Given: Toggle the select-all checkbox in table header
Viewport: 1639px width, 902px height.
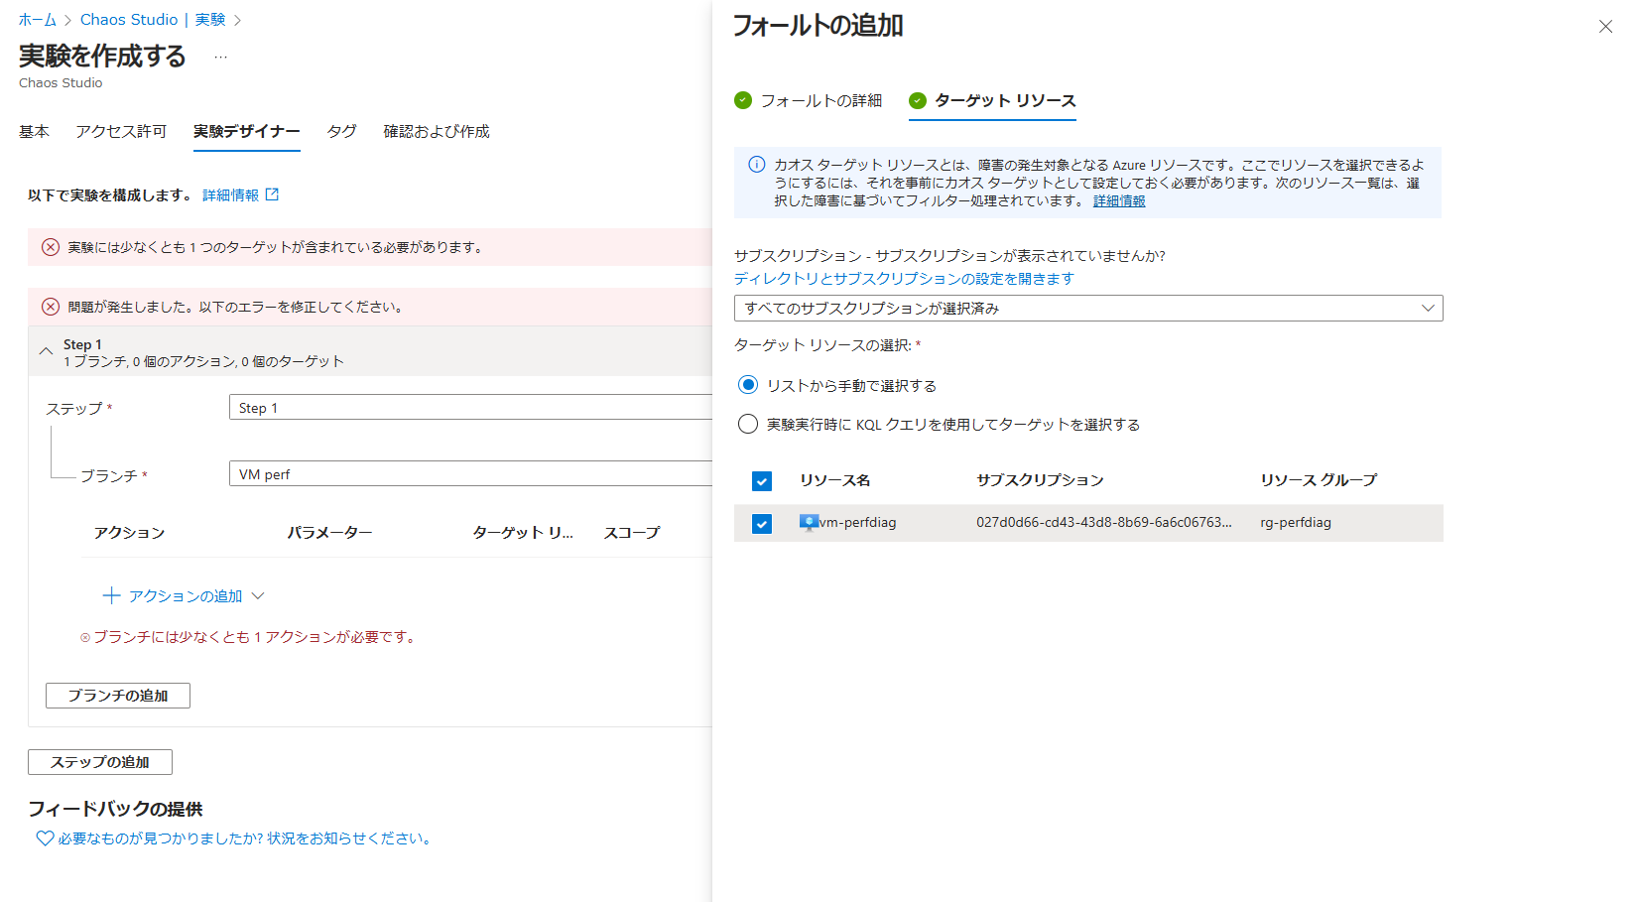Looking at the screenshot, I should (x=762, y=481).
